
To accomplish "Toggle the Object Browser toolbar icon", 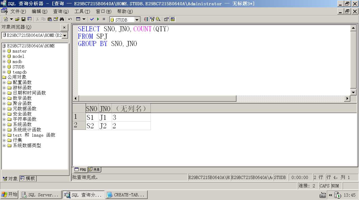I will click(152, 19).
